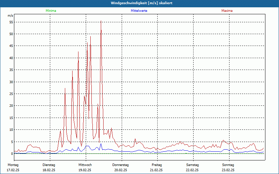Click the 20.02.25 date label
This screenshot has width=279, height=174.
pos(121,170)
